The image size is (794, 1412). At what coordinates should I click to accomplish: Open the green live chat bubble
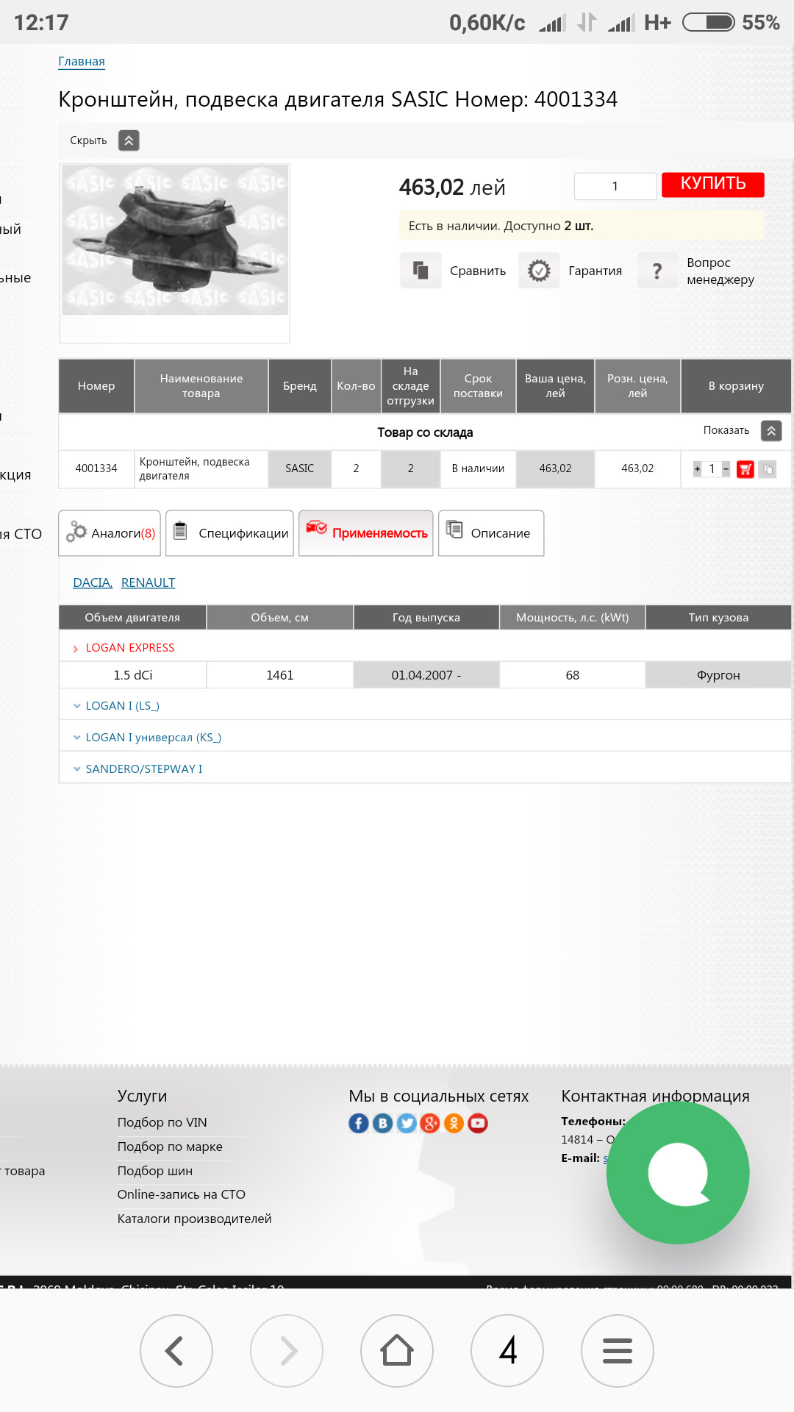click(677, 1172)
